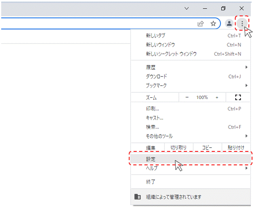This screenshot has width=256, height=211.
Task: Click the コピー button
Action: (207, 148)
